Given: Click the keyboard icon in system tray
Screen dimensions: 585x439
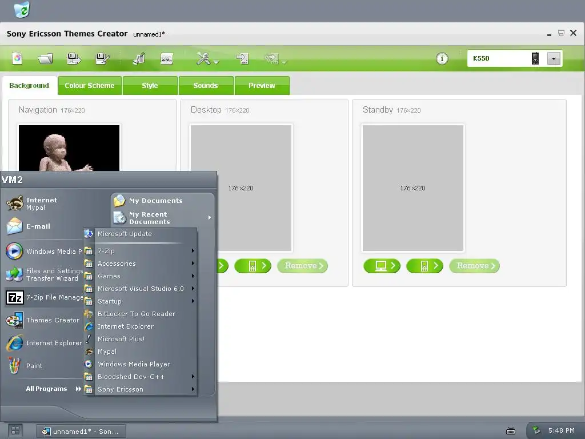Looking at the screenshot, I should [511, 431].
